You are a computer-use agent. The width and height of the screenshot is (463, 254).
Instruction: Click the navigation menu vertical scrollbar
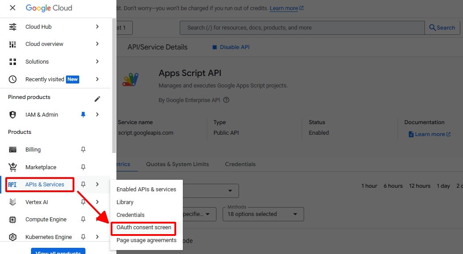[x=114, y=85]
